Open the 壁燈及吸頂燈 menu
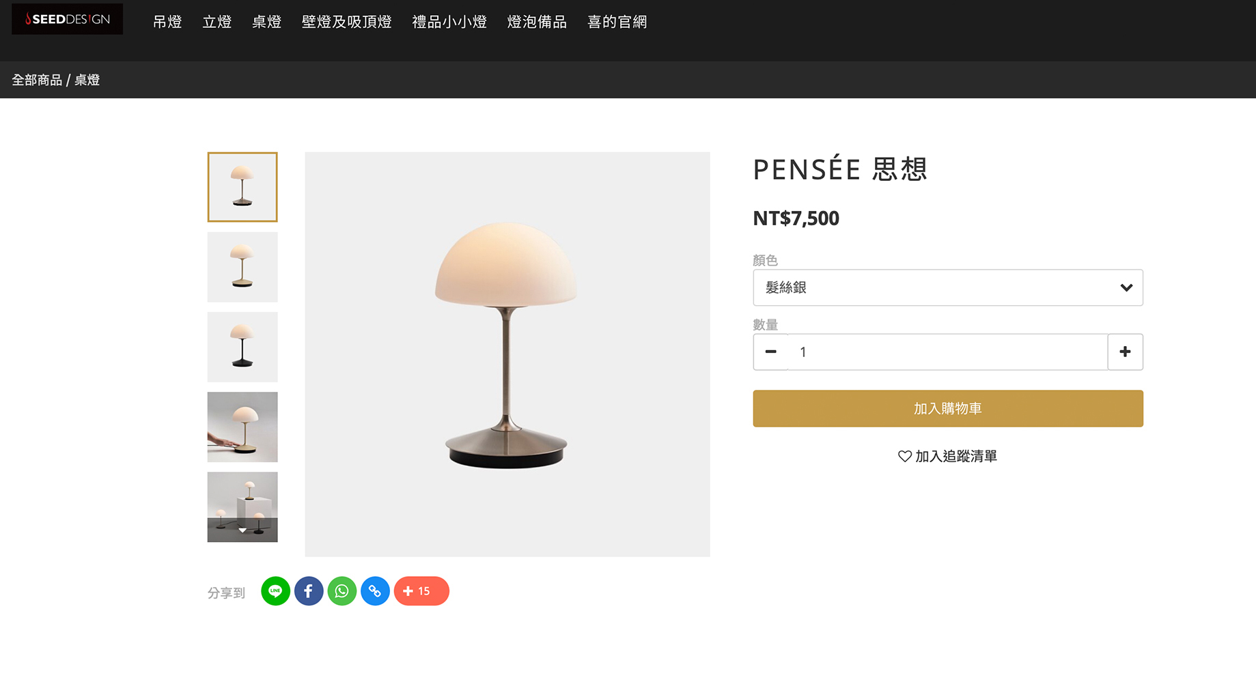 click(x=346, y=22)
